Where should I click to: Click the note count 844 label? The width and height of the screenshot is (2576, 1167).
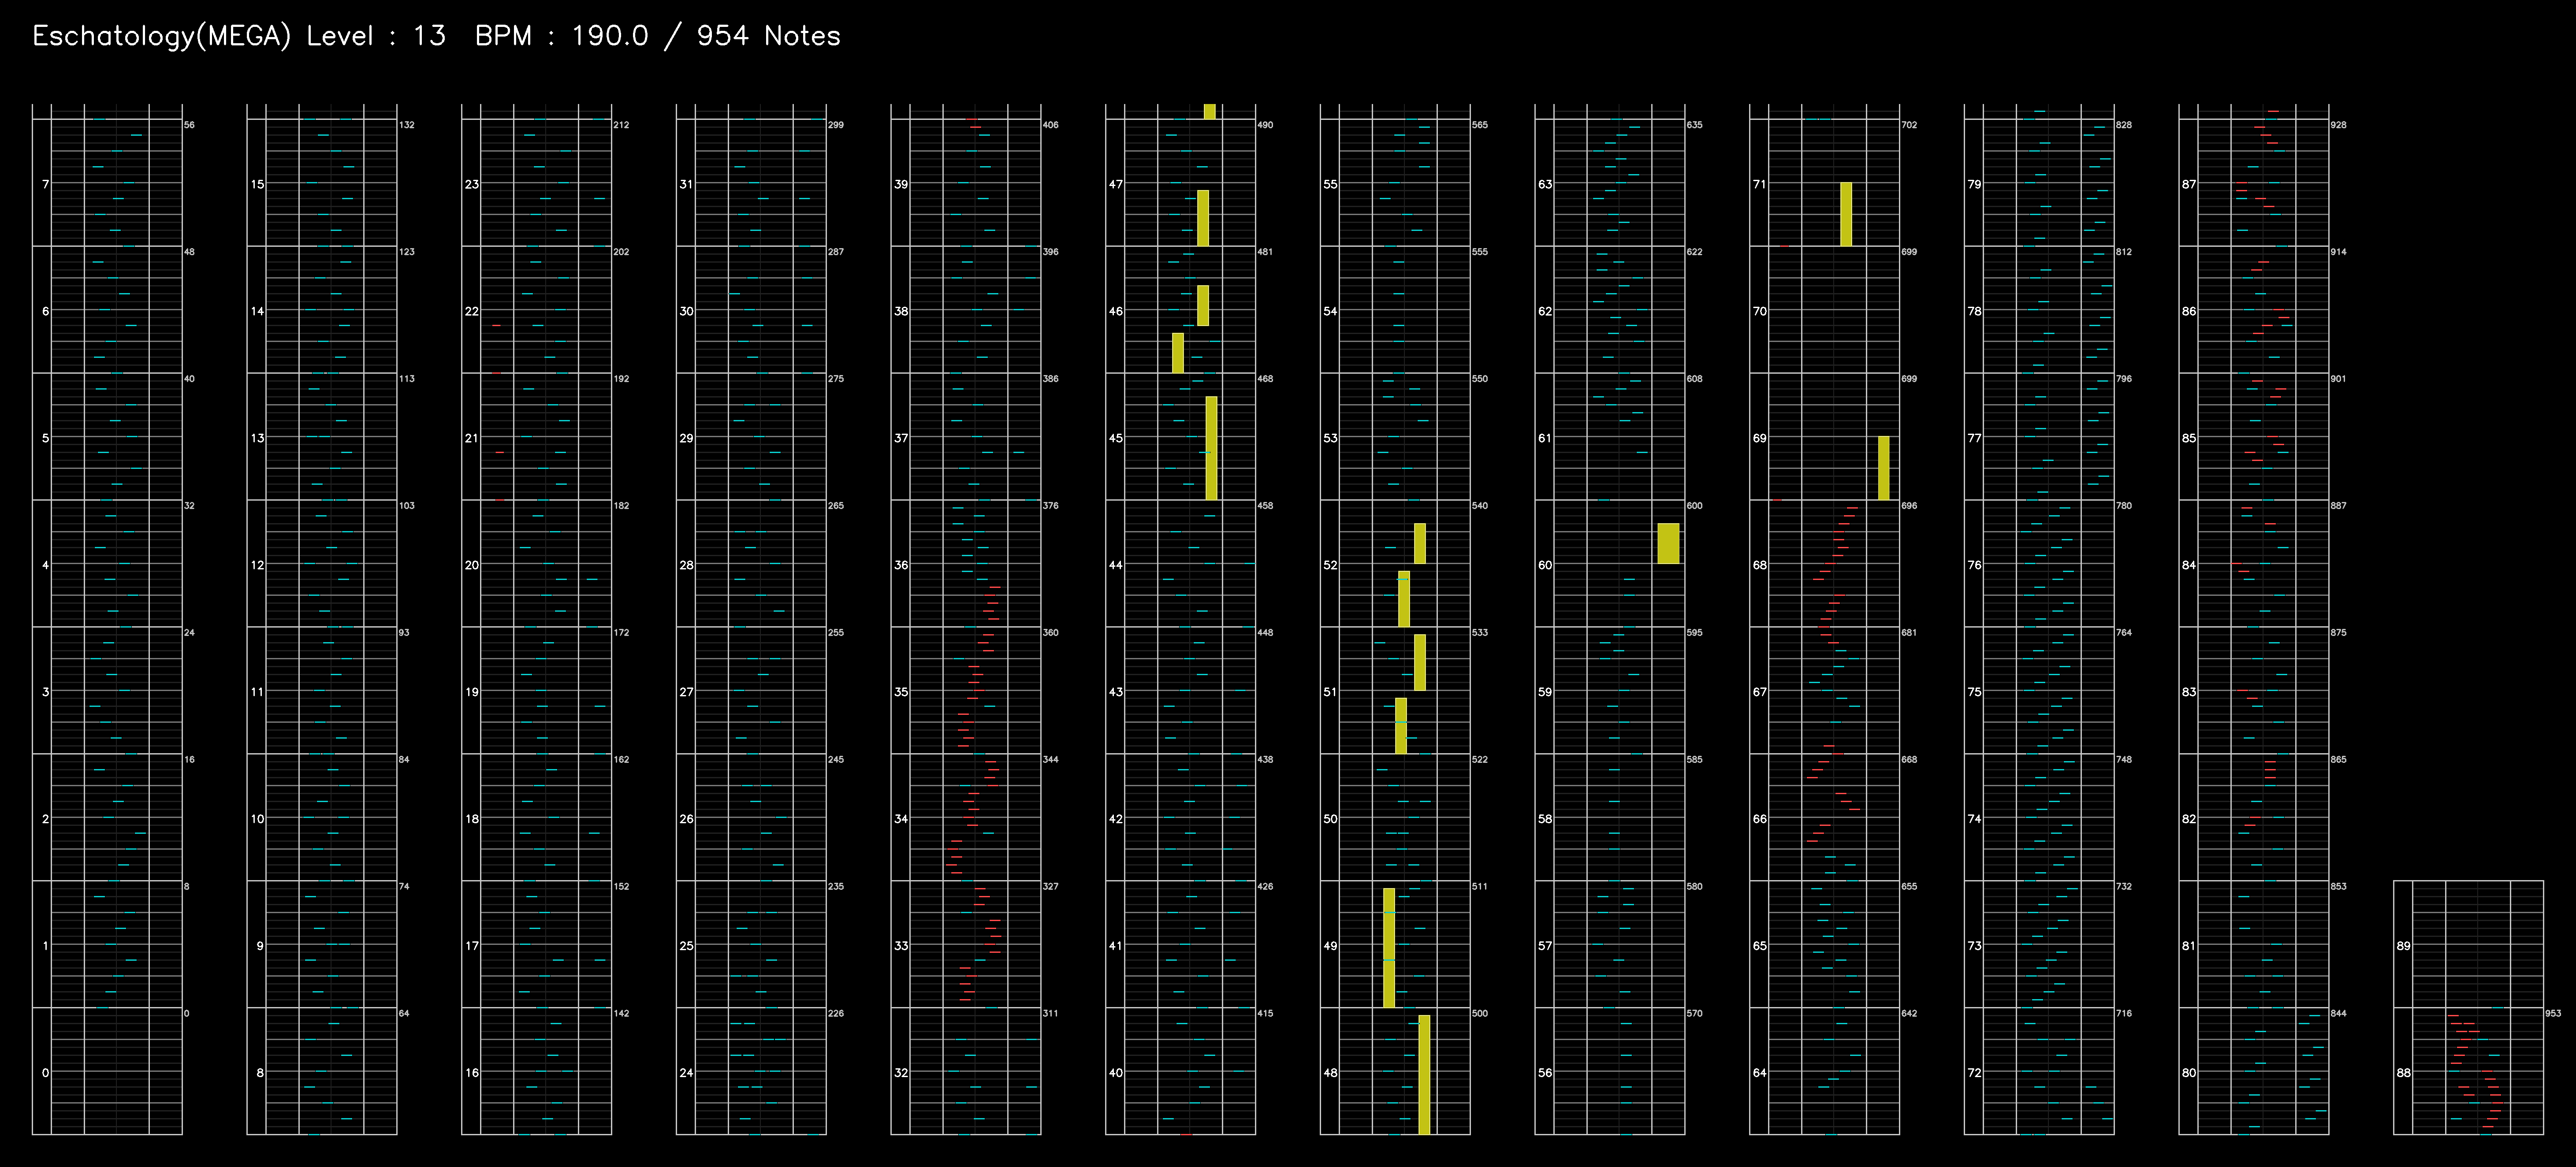point(2338,1013)
